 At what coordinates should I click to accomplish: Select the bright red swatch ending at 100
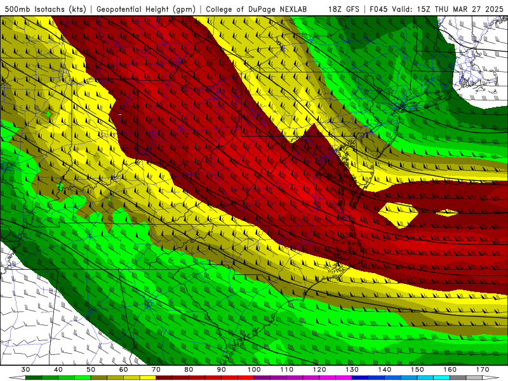coord(246,378)
